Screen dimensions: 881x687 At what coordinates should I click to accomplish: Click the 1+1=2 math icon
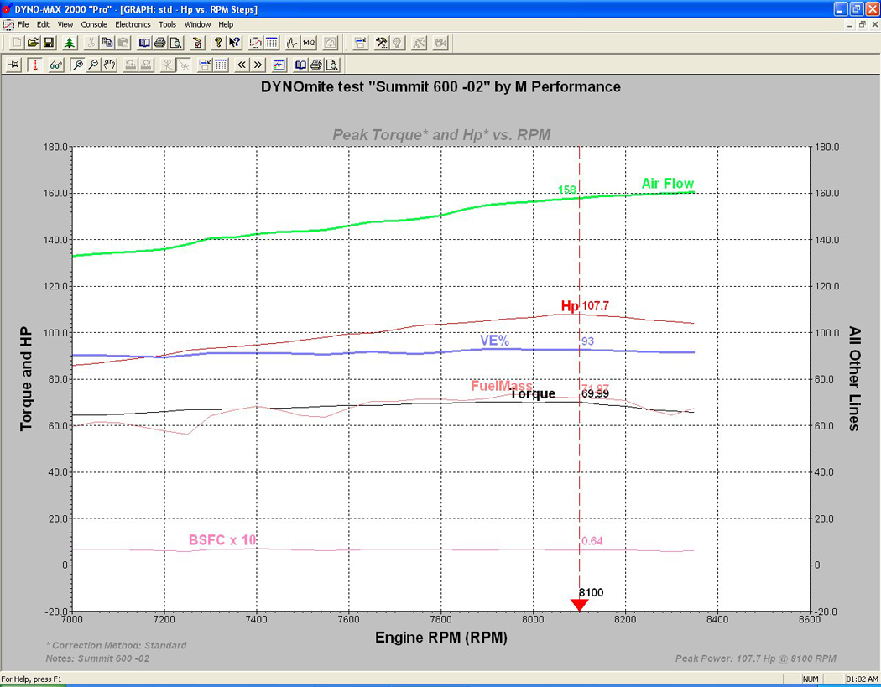point(309,43)
